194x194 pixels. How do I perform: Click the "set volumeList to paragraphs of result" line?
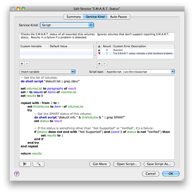click(48, 88)
